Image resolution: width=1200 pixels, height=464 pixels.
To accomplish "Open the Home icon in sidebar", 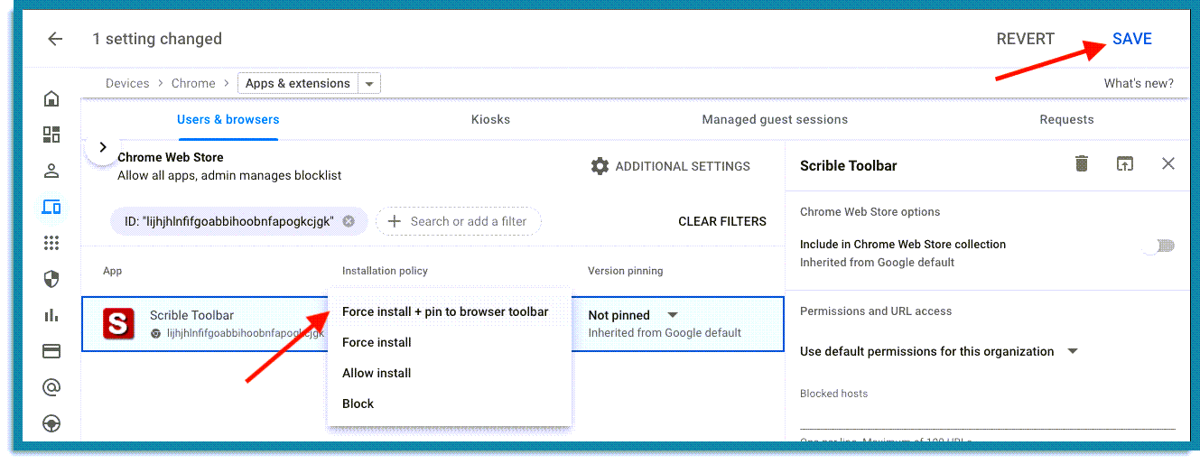I will tap(51, 98).
